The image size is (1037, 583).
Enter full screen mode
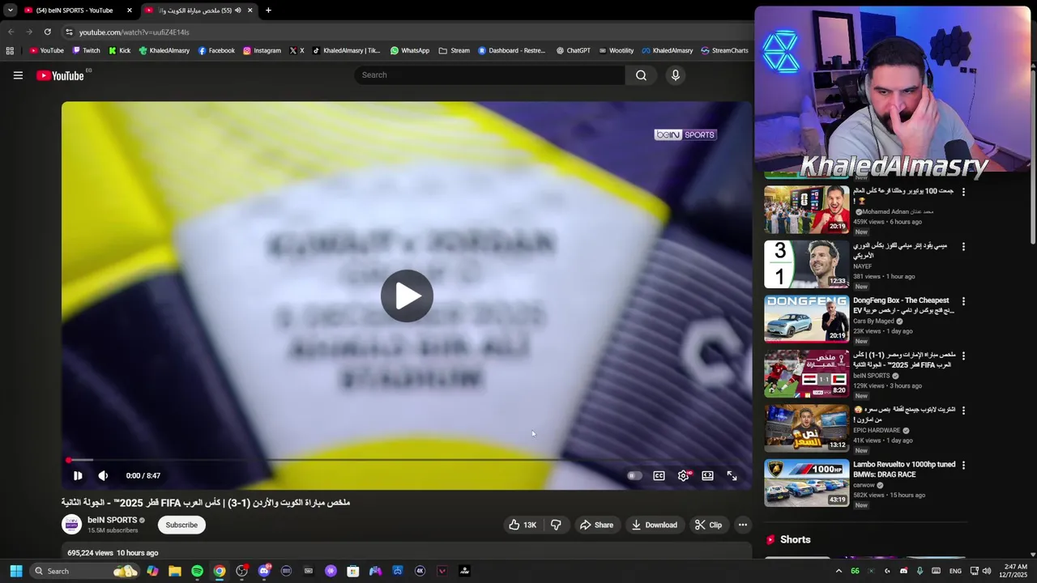[732, 475]
